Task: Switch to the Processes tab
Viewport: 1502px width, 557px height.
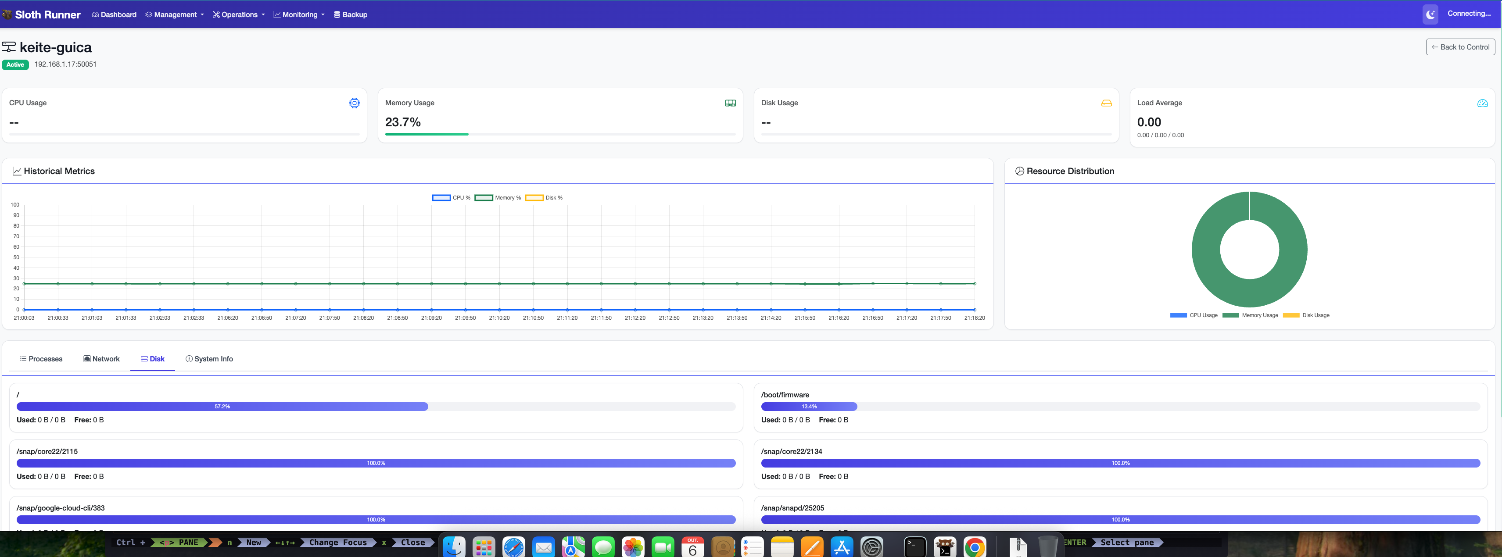Action: coord(41,359)
